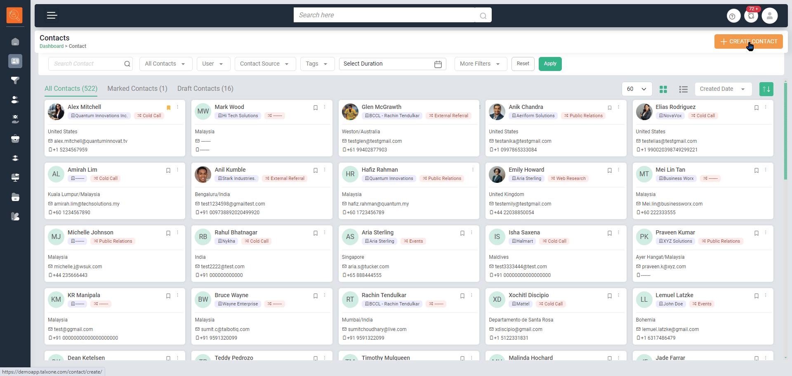
Task: Click the green sort order arrows button
Action: 766,89
